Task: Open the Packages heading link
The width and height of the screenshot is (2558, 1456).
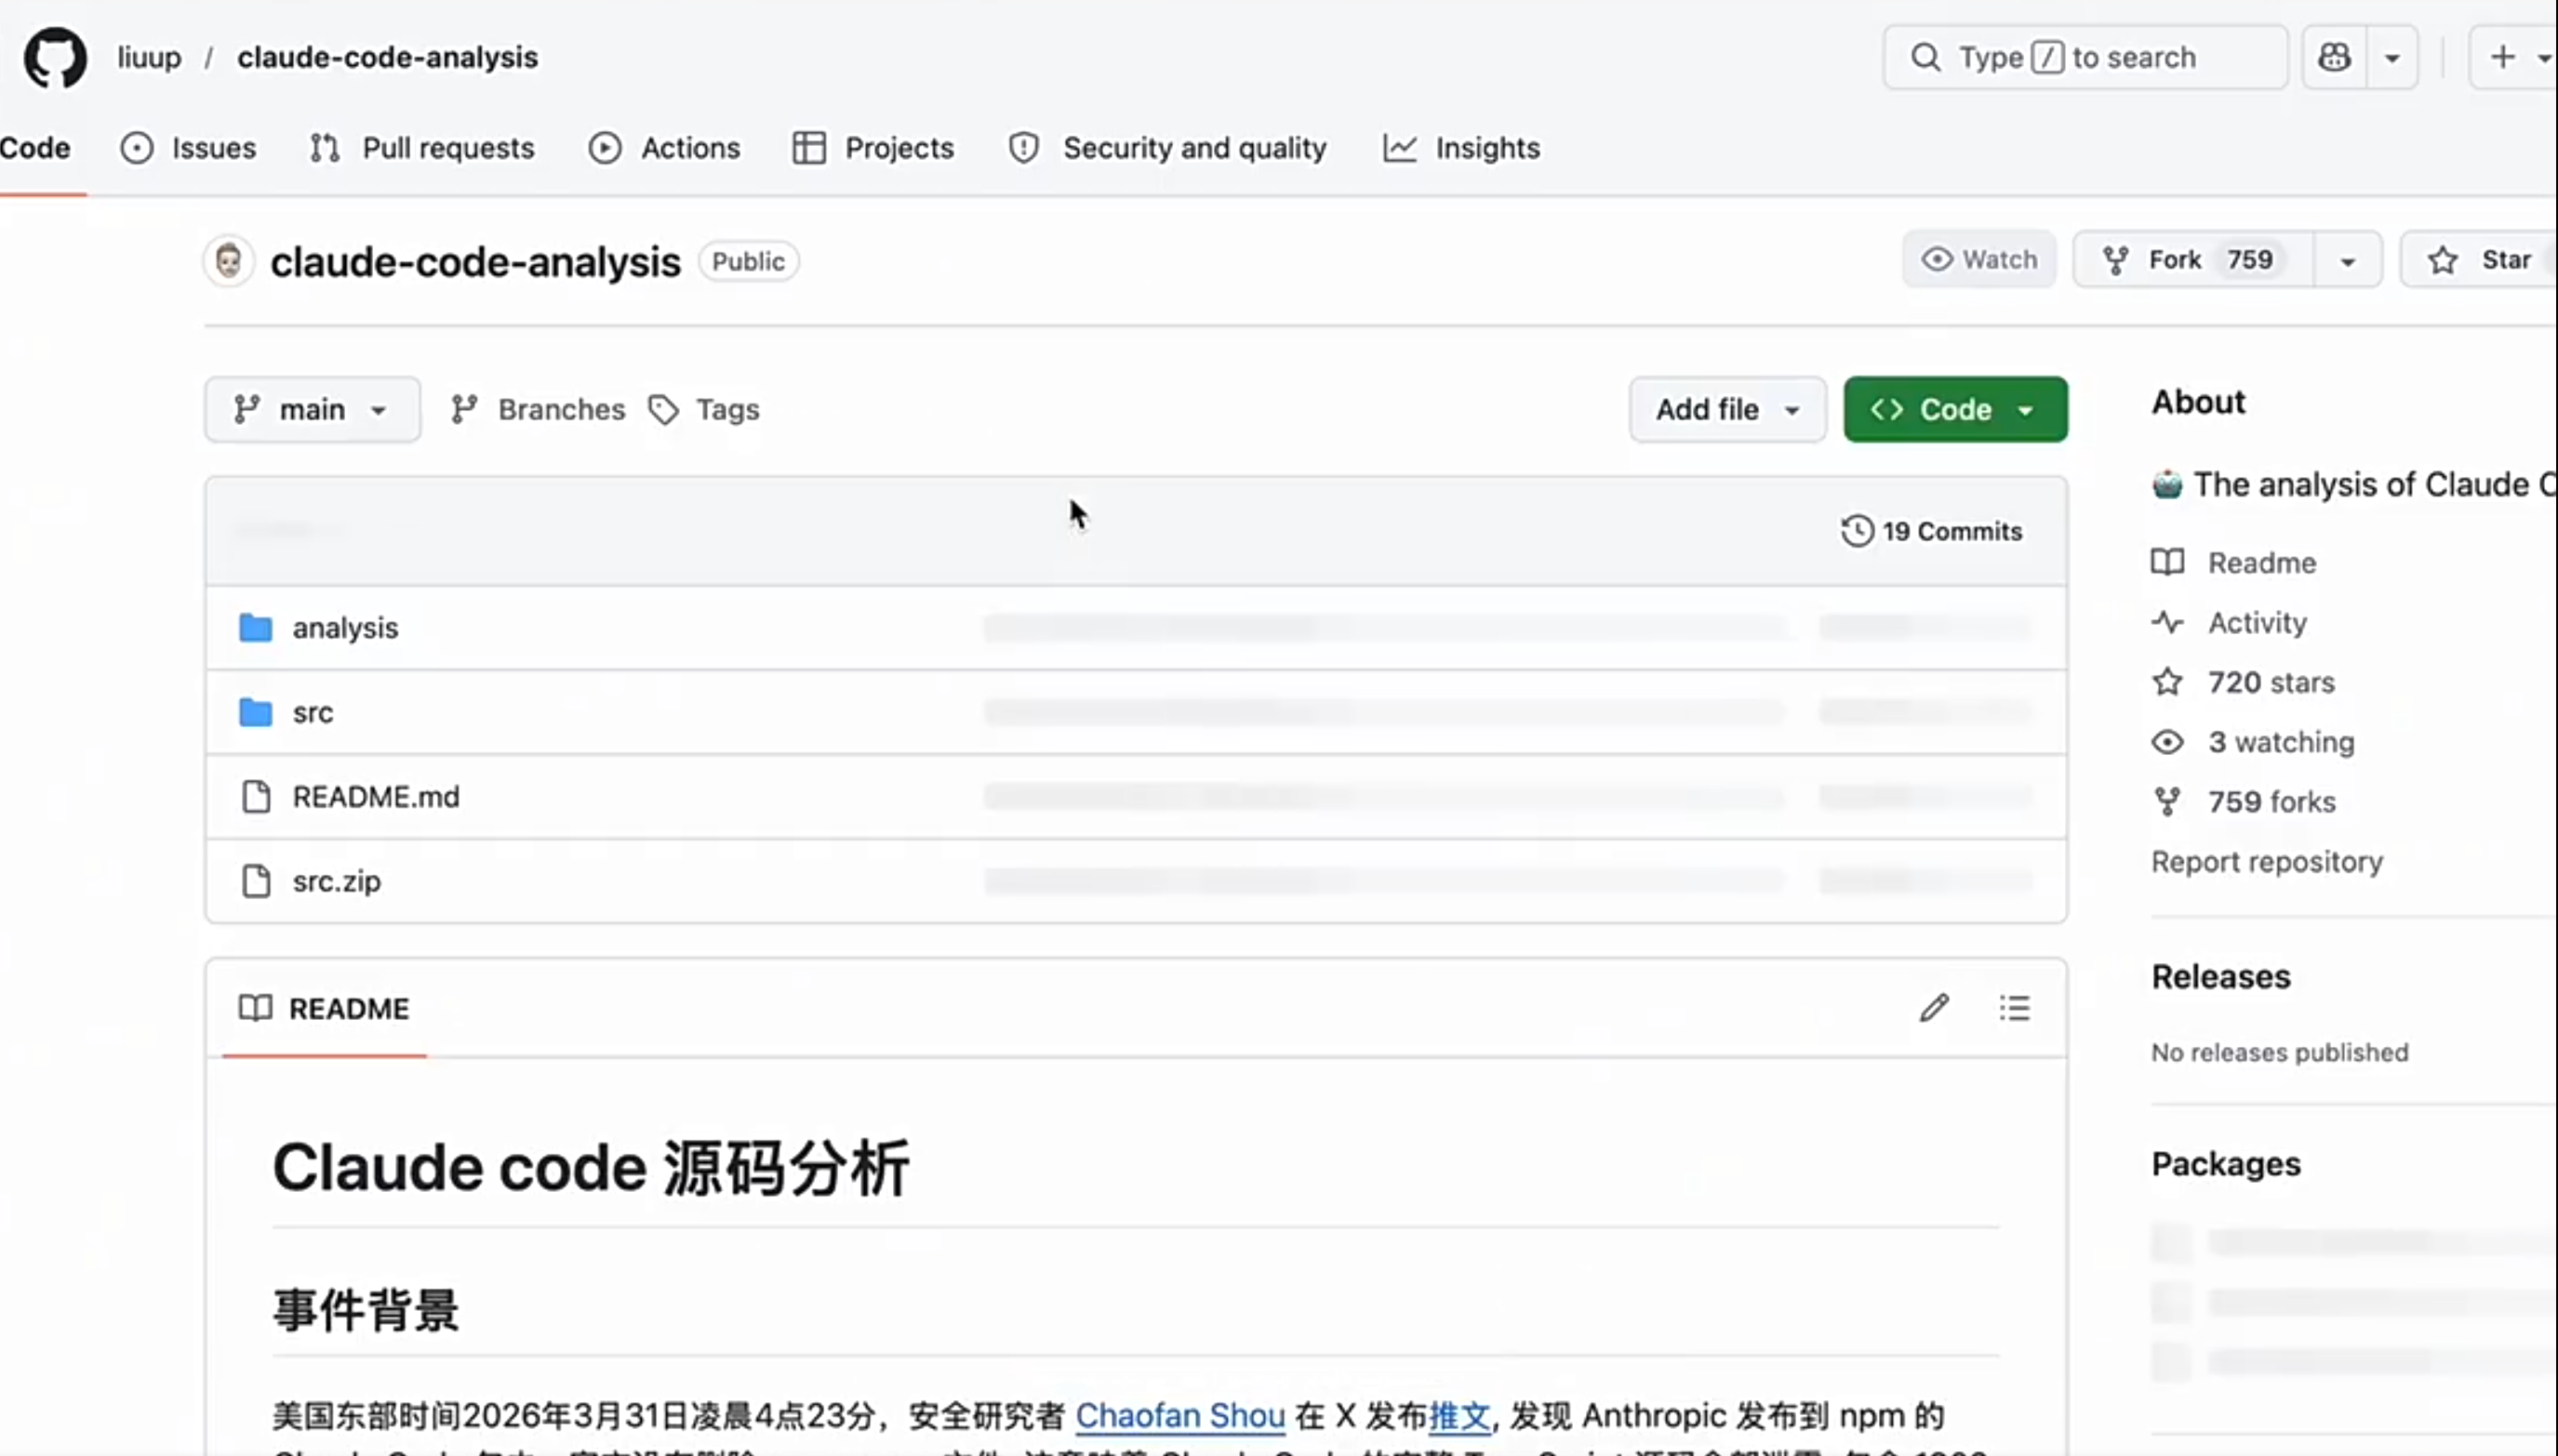Action: 2226,1164
